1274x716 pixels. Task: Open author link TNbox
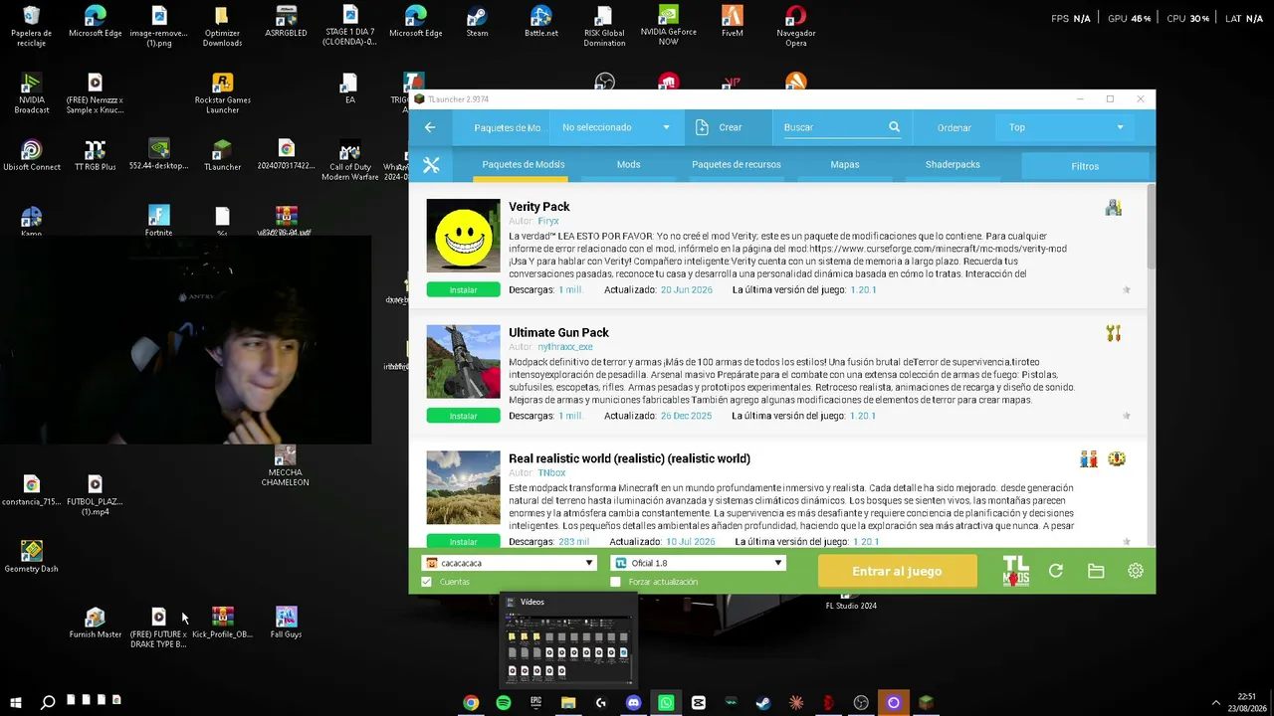coord(551,472)
